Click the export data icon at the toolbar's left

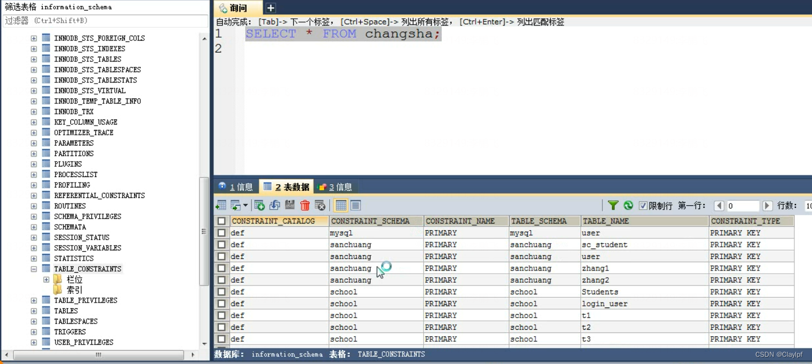coord(220,205)
